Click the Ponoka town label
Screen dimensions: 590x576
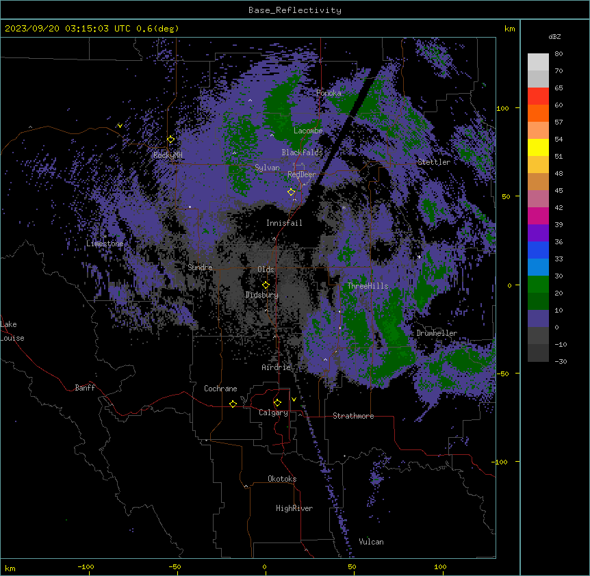(x=329, y=93)
